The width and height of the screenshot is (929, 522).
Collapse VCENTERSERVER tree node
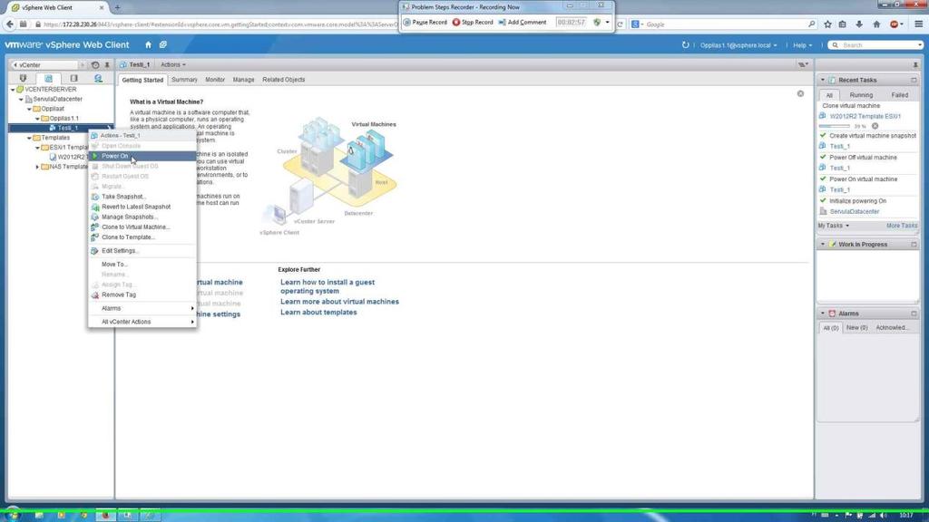(13, 90)
